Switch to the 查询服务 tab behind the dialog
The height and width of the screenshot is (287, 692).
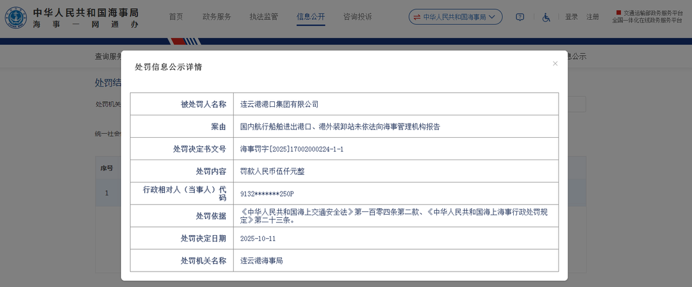click(108, 56)
